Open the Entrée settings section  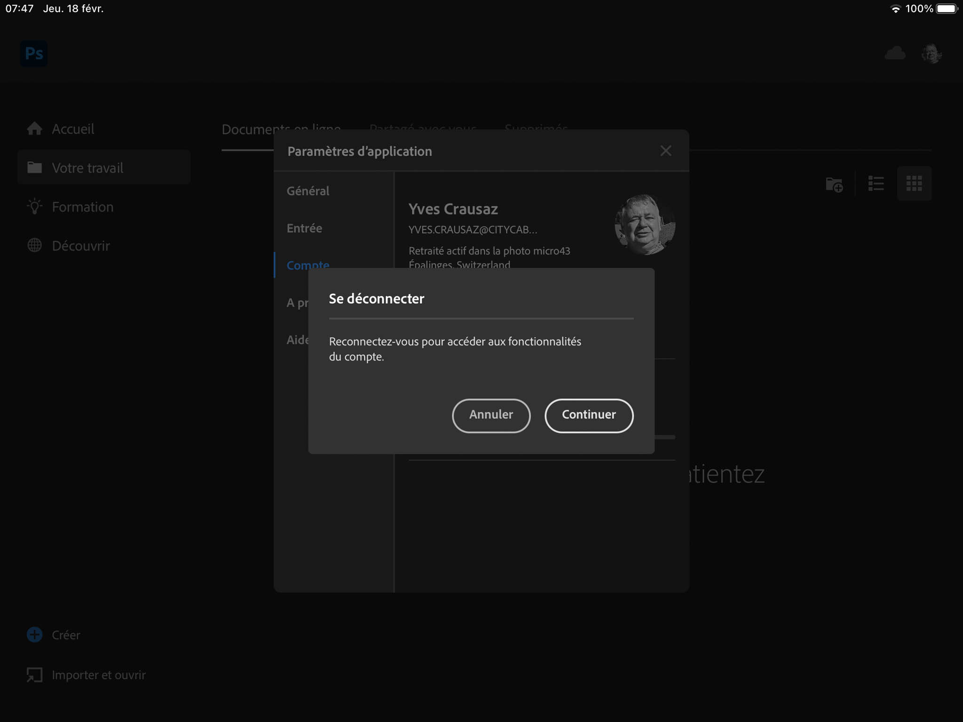point(304,228)
